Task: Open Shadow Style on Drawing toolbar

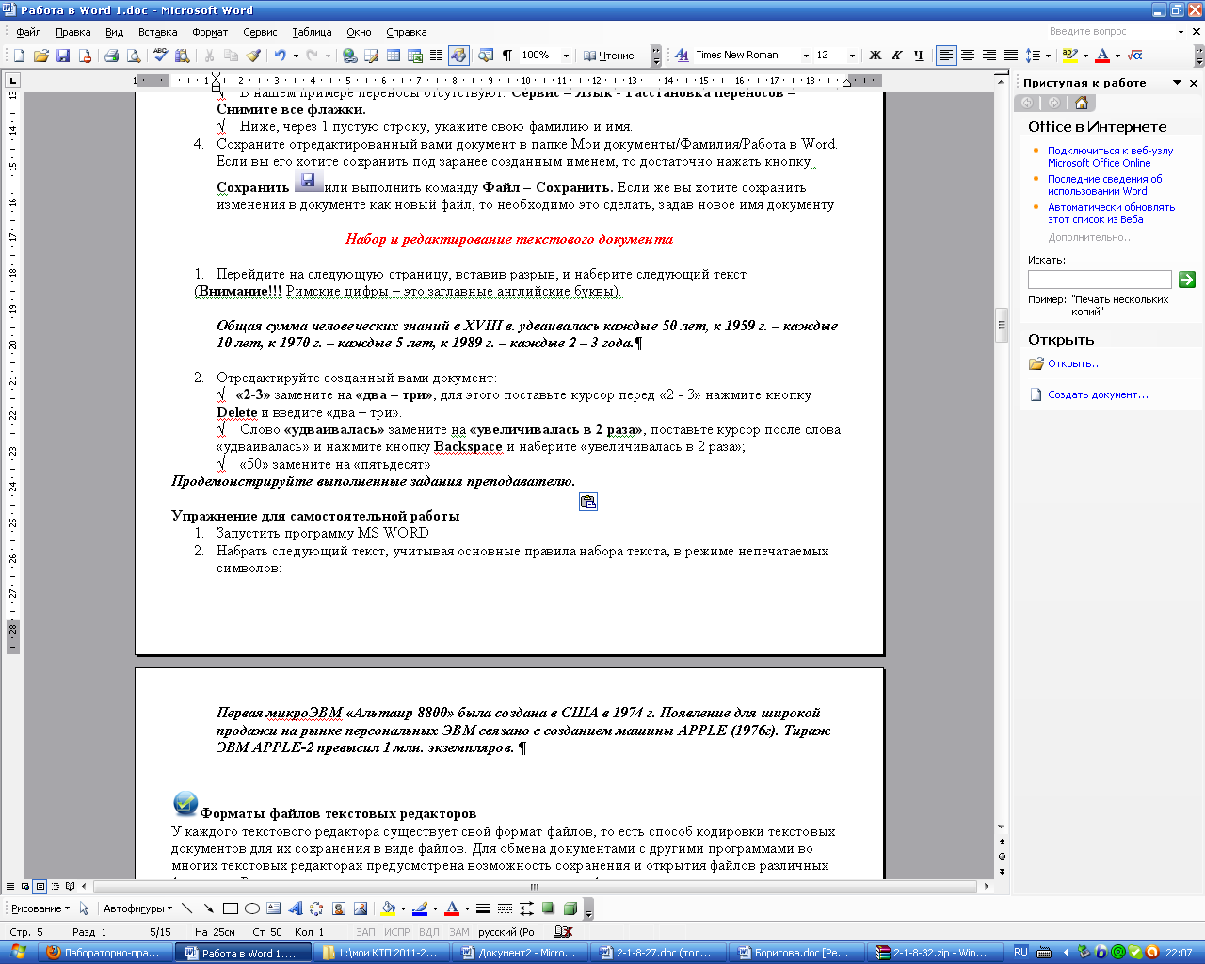Action: [548, 908]
